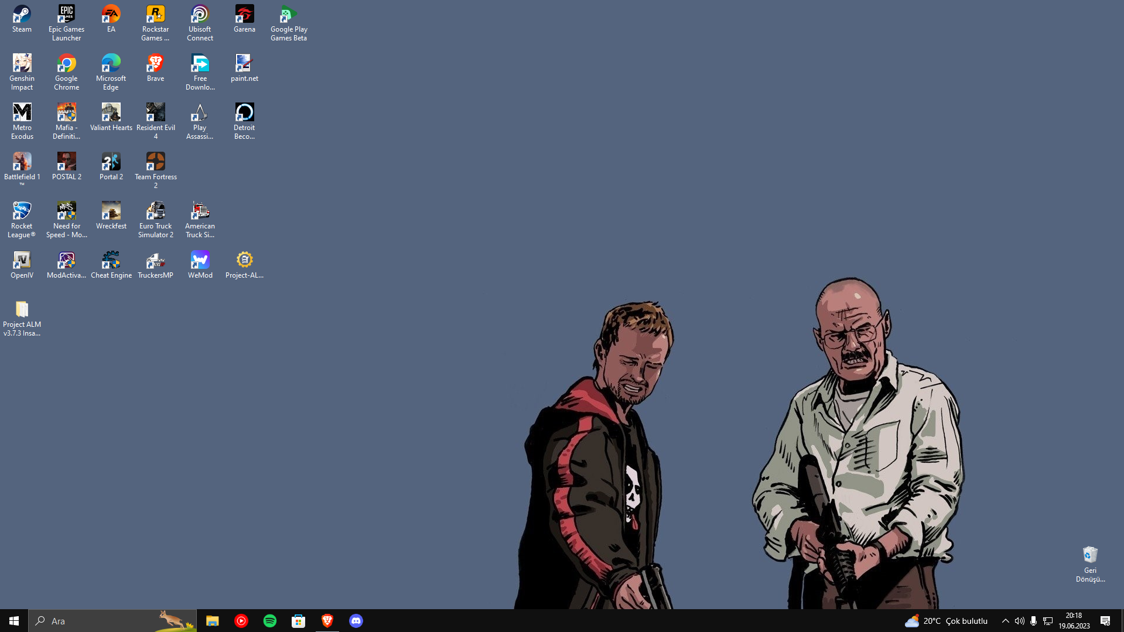
Task: Click the Google Chrome desktop icon
Action: [66, 73]
